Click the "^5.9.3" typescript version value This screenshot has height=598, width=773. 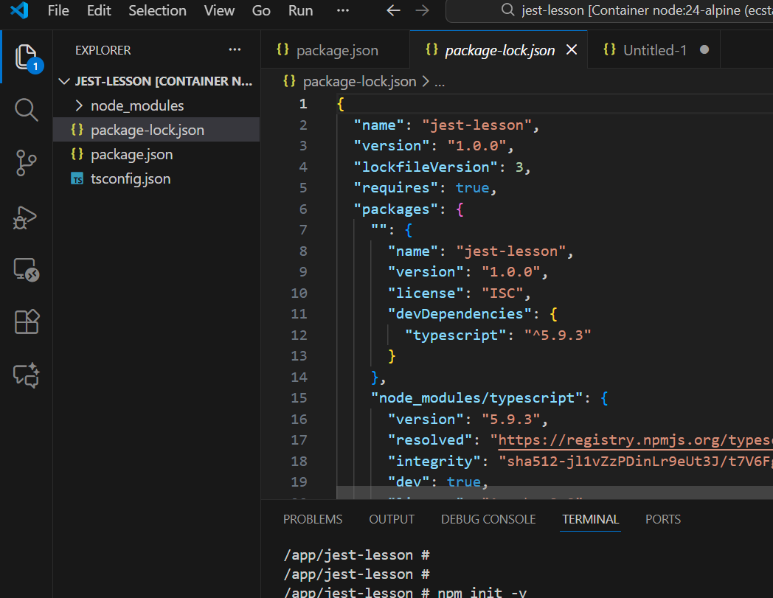point(558,335)
